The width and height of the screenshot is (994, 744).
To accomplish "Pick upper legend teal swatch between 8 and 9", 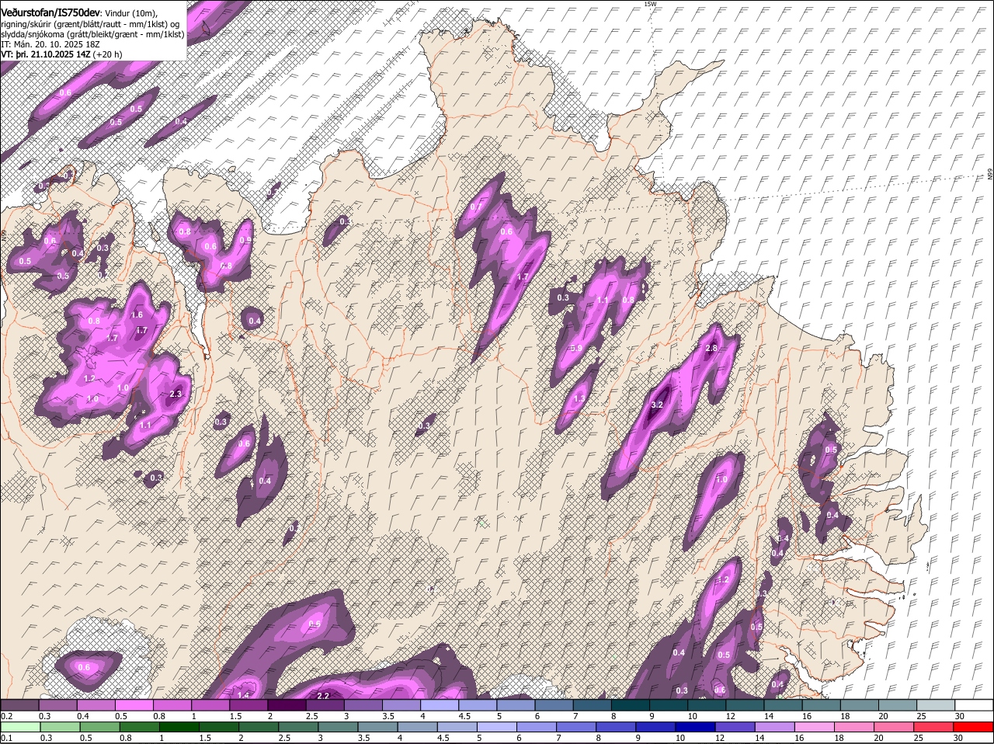I will pyautogui.click(x=631, y=705).
